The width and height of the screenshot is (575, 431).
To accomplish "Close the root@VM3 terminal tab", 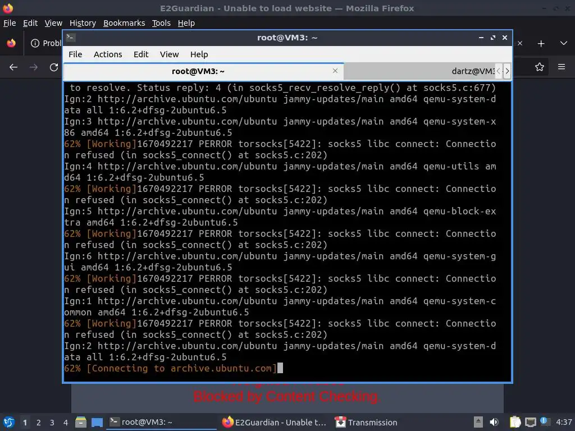I will (335, 71).
